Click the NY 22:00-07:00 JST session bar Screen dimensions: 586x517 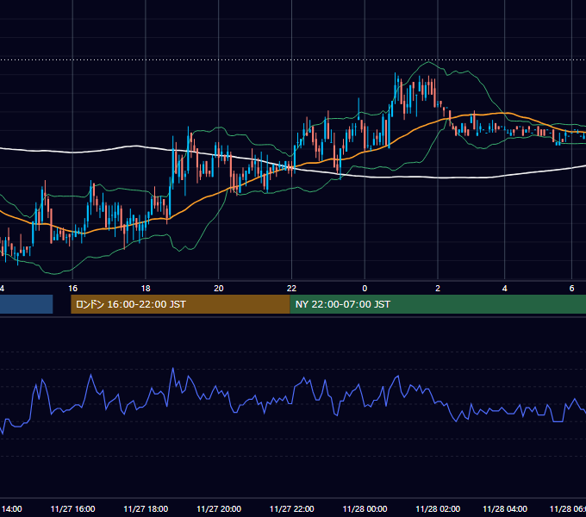click(x=438, y=304)
